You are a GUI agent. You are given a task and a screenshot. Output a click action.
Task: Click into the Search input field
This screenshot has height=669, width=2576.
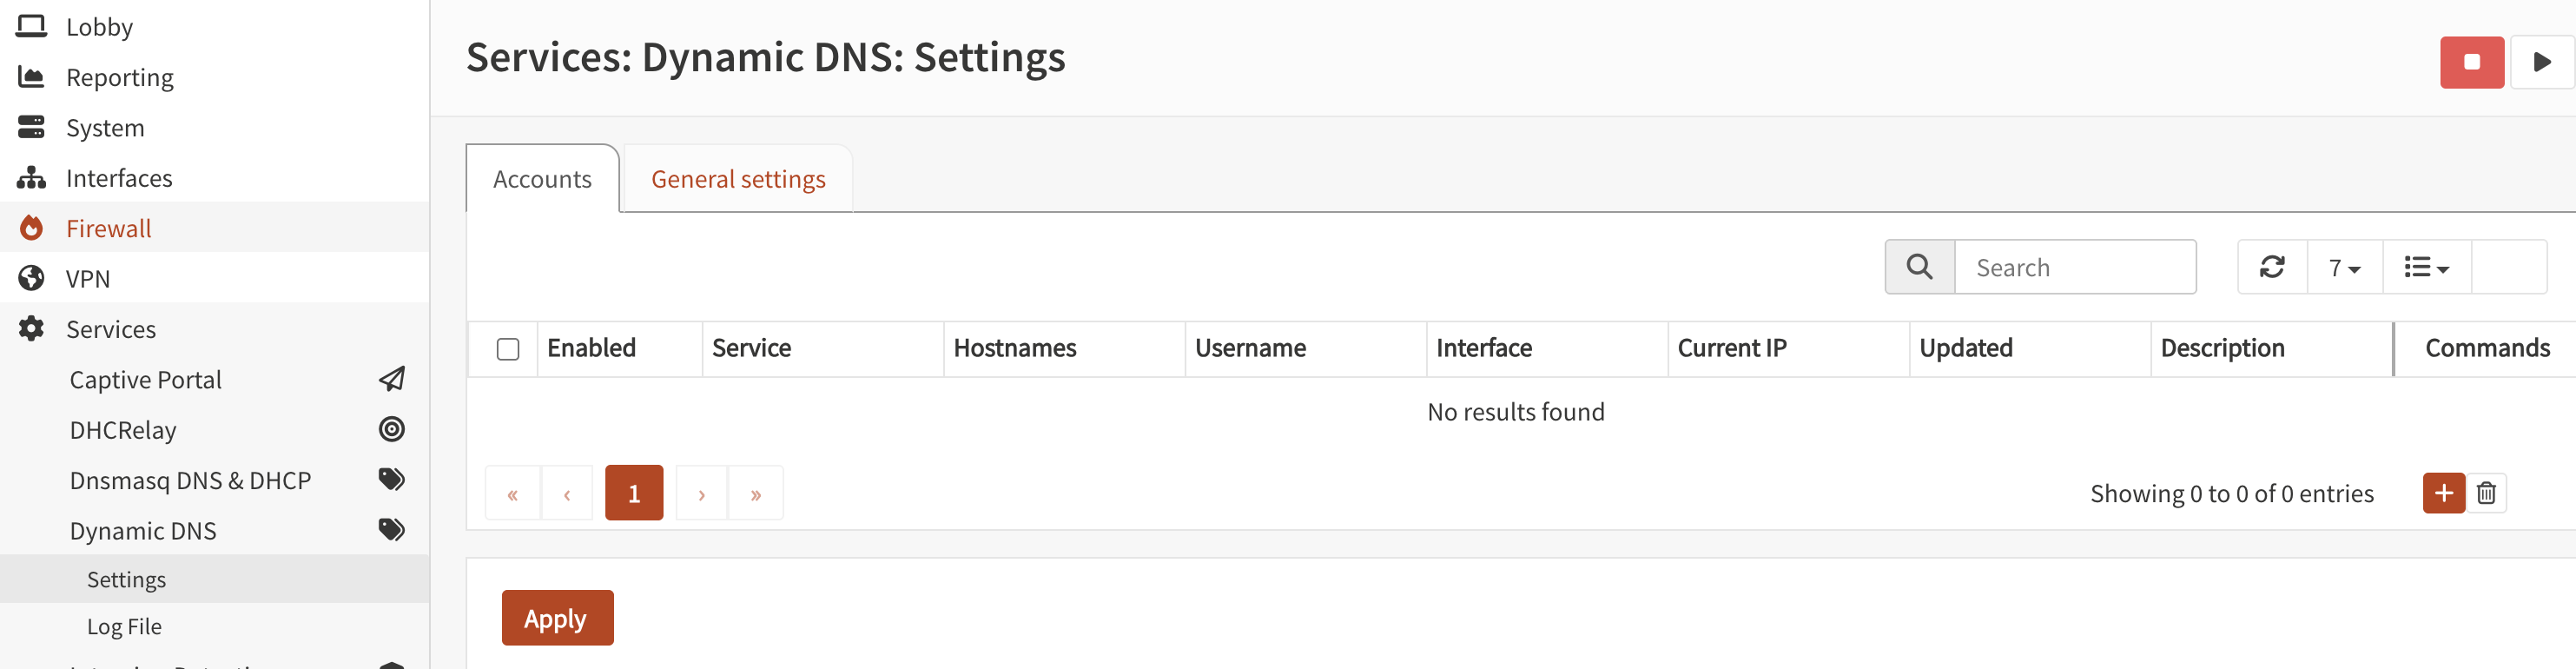[2074, 268]
